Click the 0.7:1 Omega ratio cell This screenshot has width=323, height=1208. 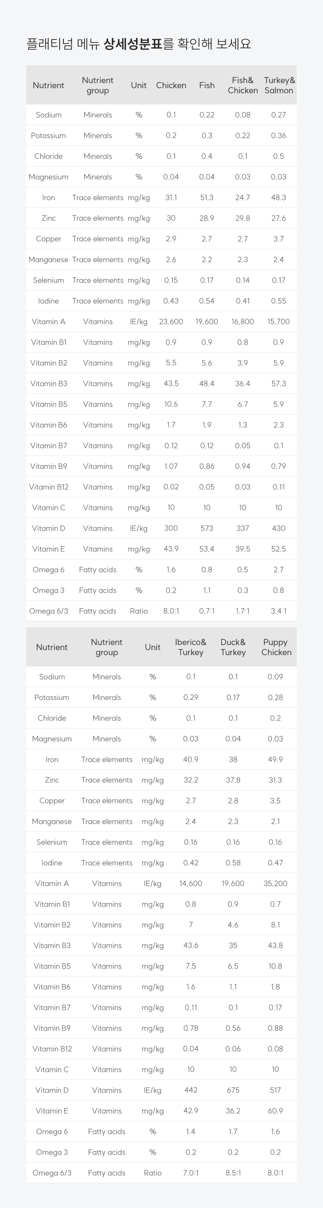(207, 611)
